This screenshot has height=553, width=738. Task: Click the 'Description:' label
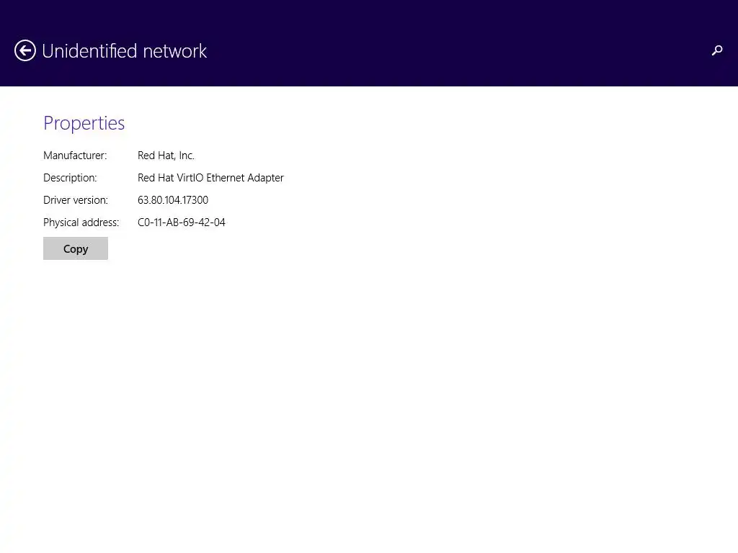pos(70,178)
